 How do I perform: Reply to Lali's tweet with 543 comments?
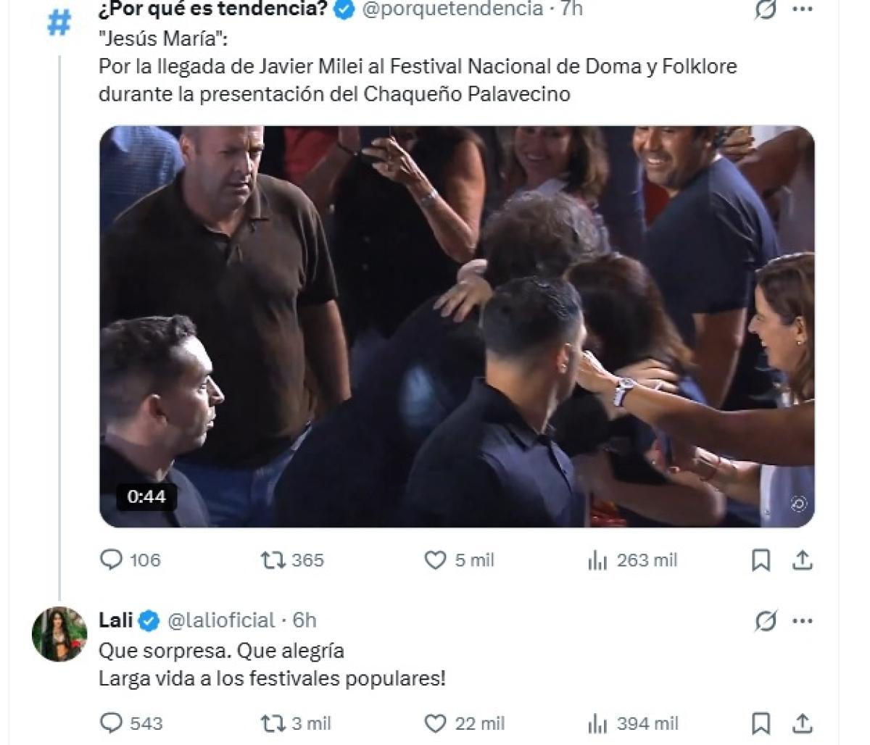tap(112, 723)
